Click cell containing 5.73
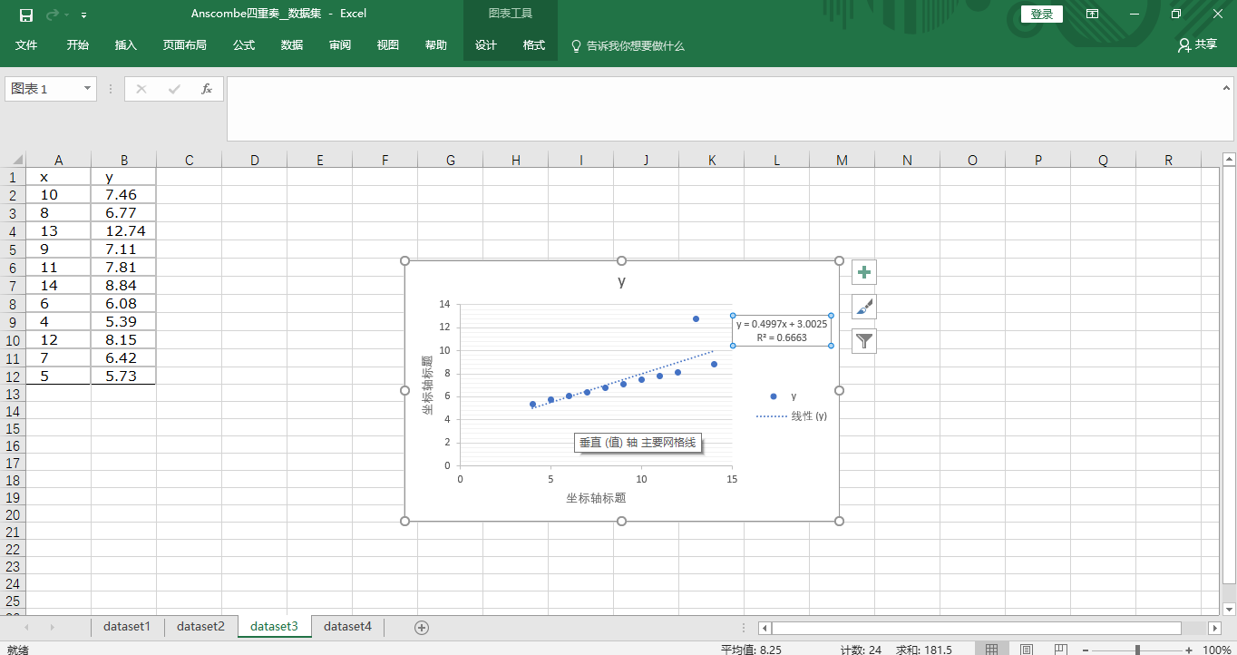Screen dimensions: 1237x655 coord(124,376)
